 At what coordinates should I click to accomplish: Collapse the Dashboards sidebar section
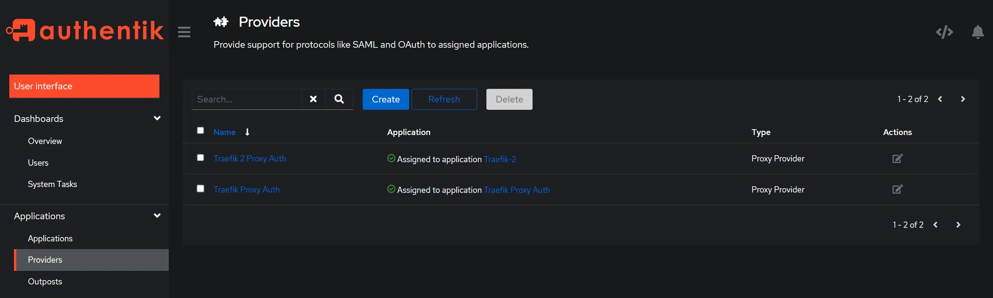coord(157,118)
